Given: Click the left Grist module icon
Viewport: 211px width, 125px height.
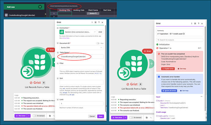Looking at the screenshot, I should point(37,62).
